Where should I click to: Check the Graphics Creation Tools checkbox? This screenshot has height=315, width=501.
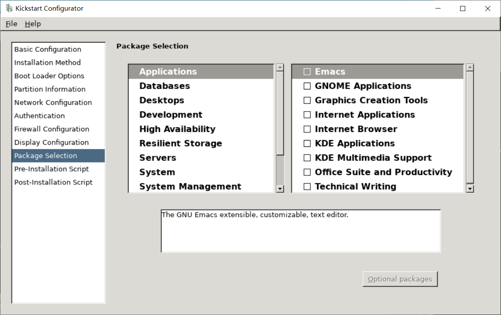307,100
